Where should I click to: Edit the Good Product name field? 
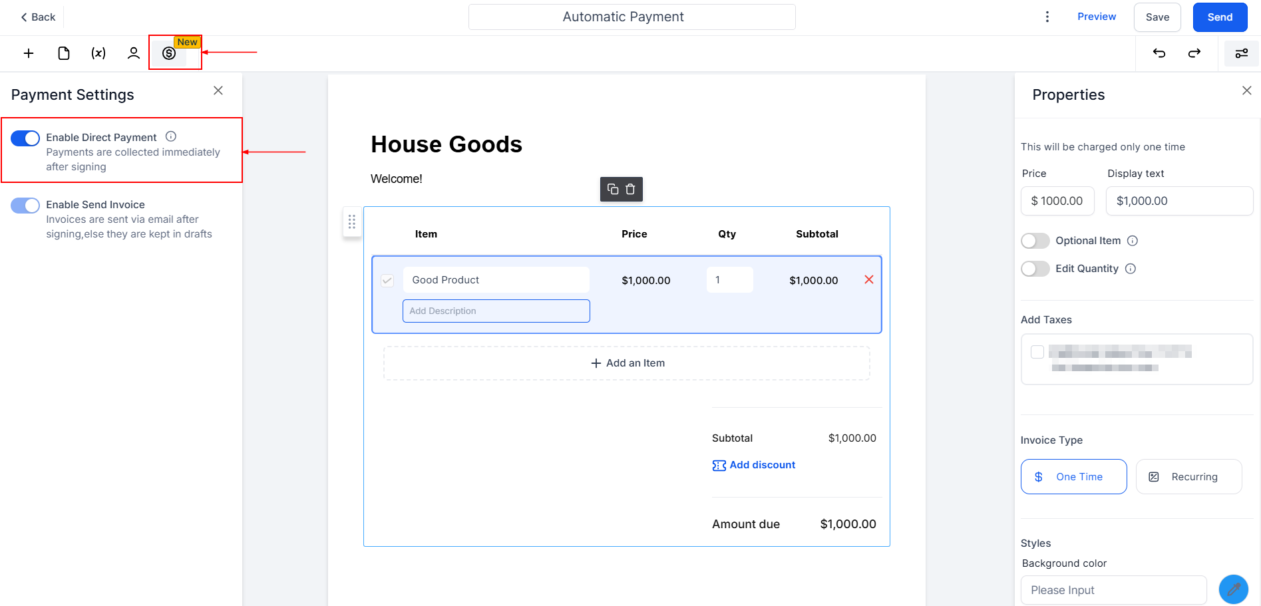496,280
